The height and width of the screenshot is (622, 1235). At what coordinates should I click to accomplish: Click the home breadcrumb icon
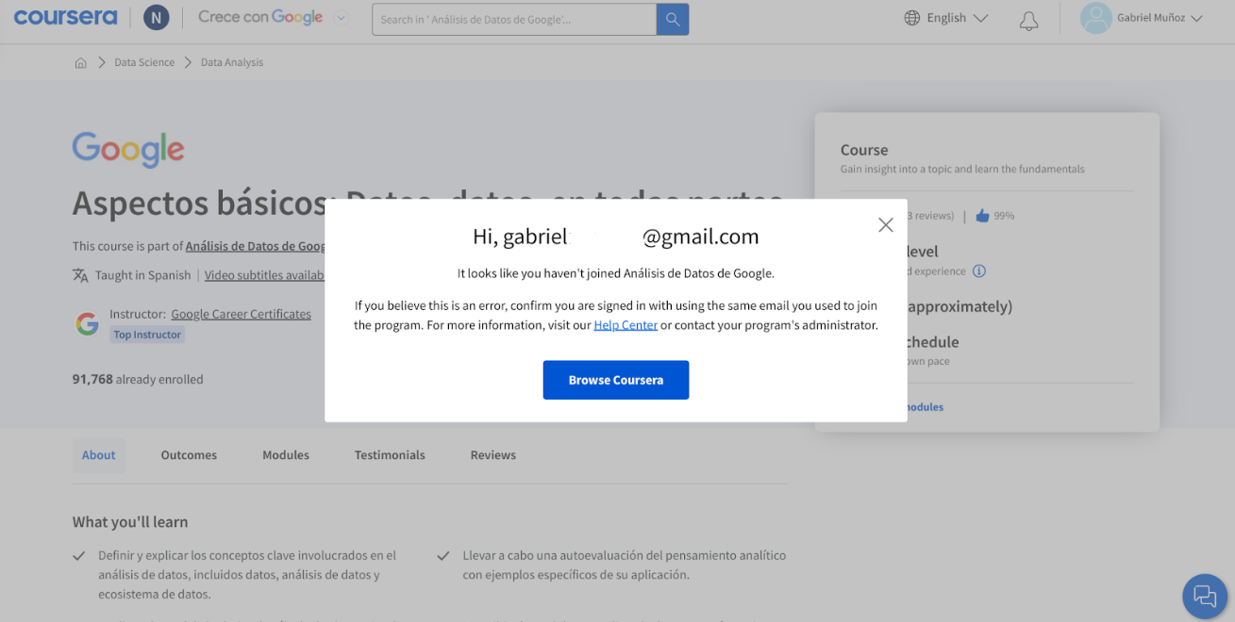coord(81,63)
